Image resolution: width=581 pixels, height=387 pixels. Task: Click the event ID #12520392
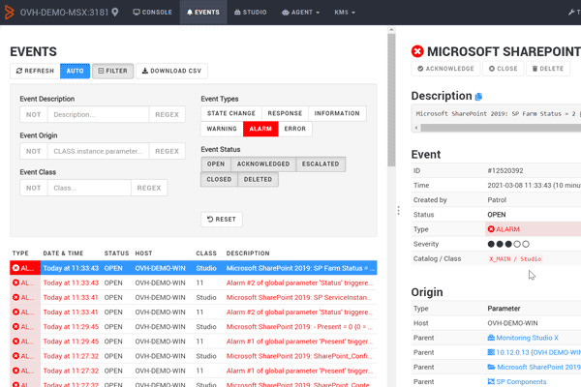coord(505,170)
